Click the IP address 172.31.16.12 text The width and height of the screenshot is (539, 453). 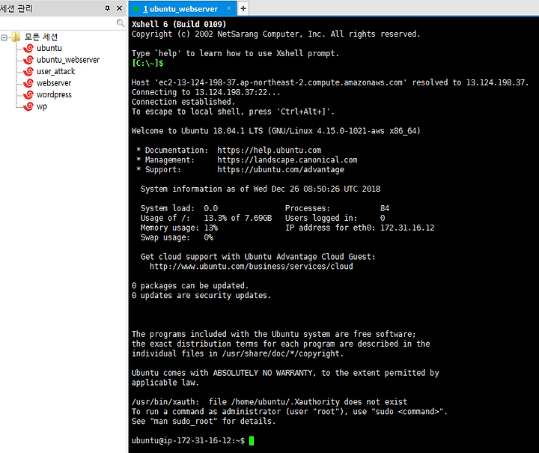pos(407,228)
